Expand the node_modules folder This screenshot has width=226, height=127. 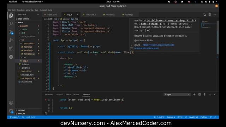tap(28, 36)
